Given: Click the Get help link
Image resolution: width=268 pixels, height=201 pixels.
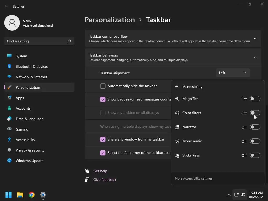Looking at the screenshot, I should pyautogui.click(x=100, y=171).
